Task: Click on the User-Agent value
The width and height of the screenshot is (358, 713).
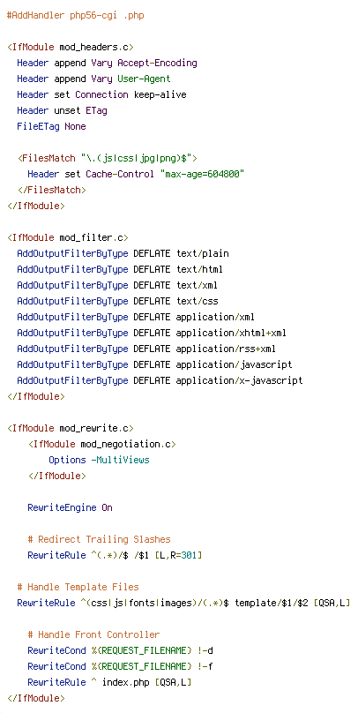Action: 144,79
